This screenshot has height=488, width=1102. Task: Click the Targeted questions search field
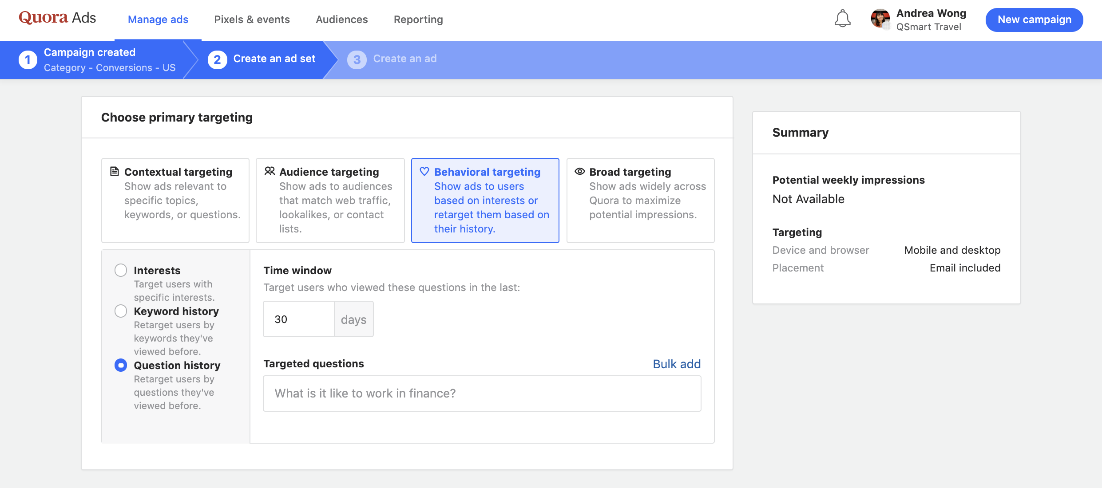point(482,394)
